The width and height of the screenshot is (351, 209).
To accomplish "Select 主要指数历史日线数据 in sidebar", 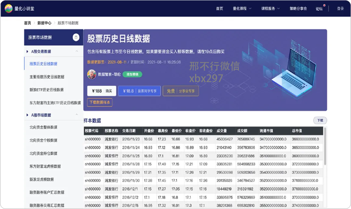I will pos(47,77).
